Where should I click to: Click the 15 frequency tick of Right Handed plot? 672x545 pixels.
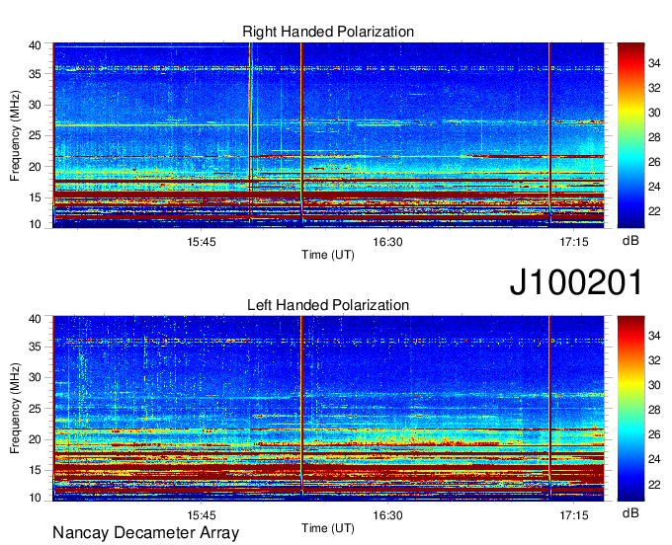(35, 197)
